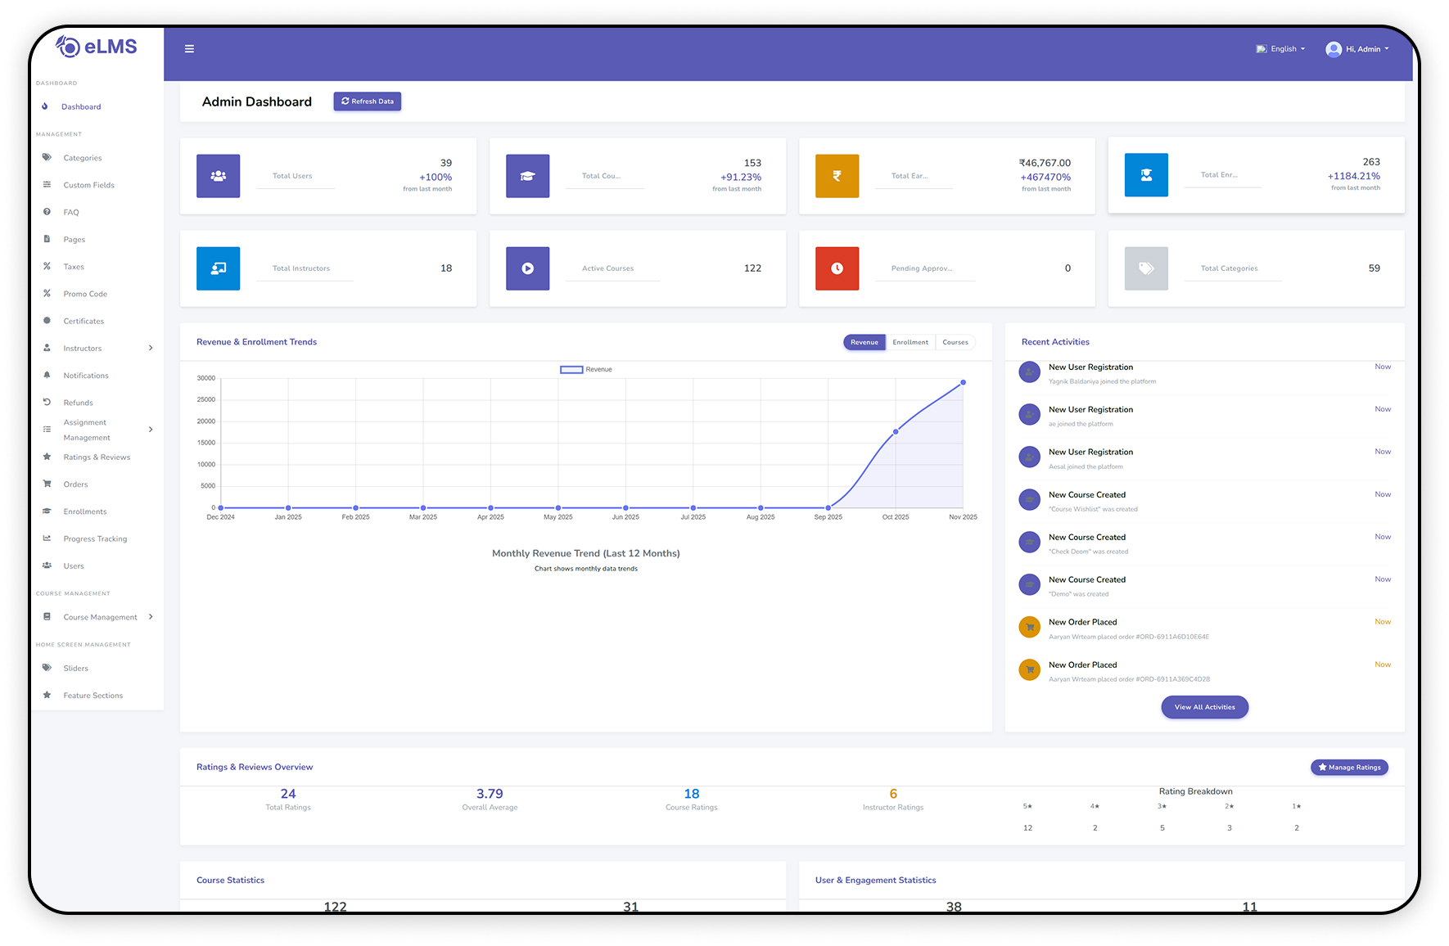Switch chart to Courses view
The width and height of the screenshot is (1449, 946).
click(955, 343)
